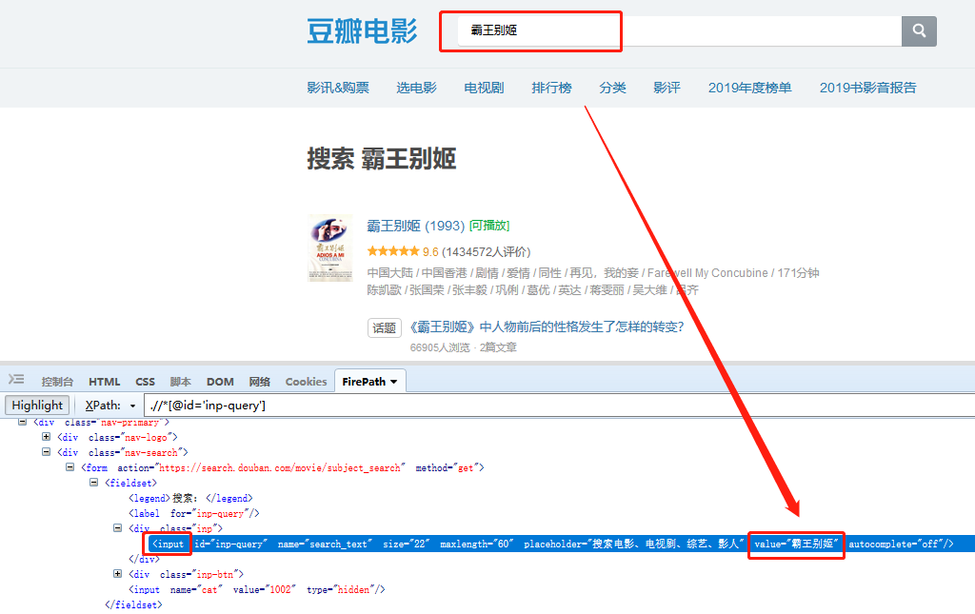The width and height of the screenshot is (975, 614).
Task: Click the 66905人浏览 text
Action: click(x=440, y=347)
